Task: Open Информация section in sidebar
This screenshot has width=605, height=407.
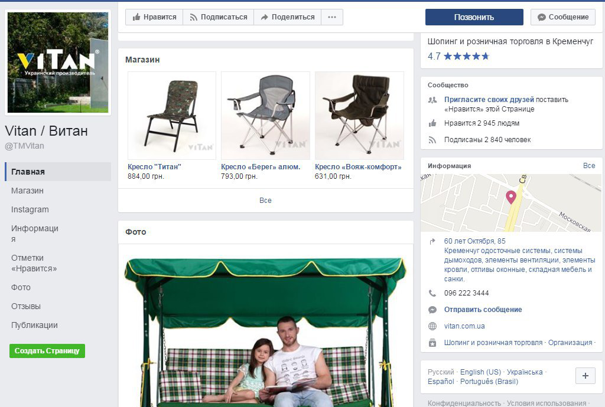Action: (x=35, y=234)
